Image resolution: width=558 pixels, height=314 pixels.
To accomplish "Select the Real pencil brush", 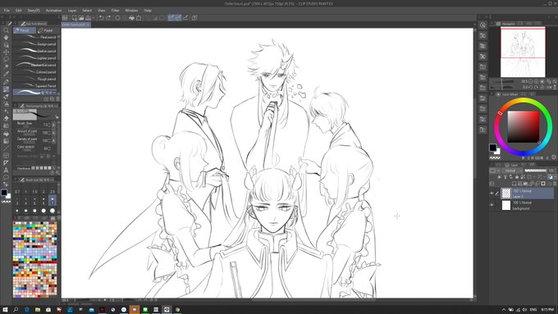I will (x=34, y=37).
